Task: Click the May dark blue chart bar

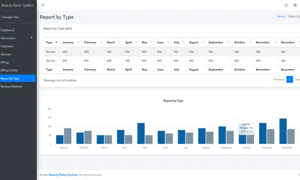Action: pyautogui.click(x=141, y=133)
